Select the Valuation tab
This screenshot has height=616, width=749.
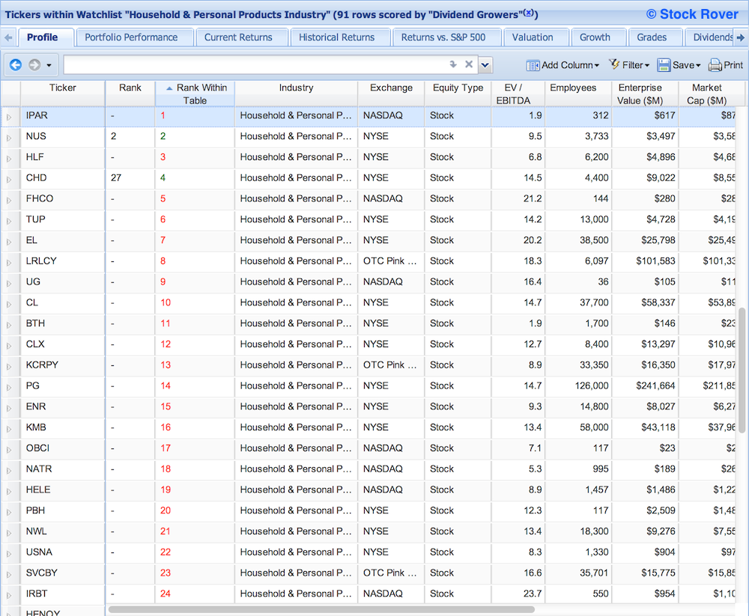pos(536,37)
